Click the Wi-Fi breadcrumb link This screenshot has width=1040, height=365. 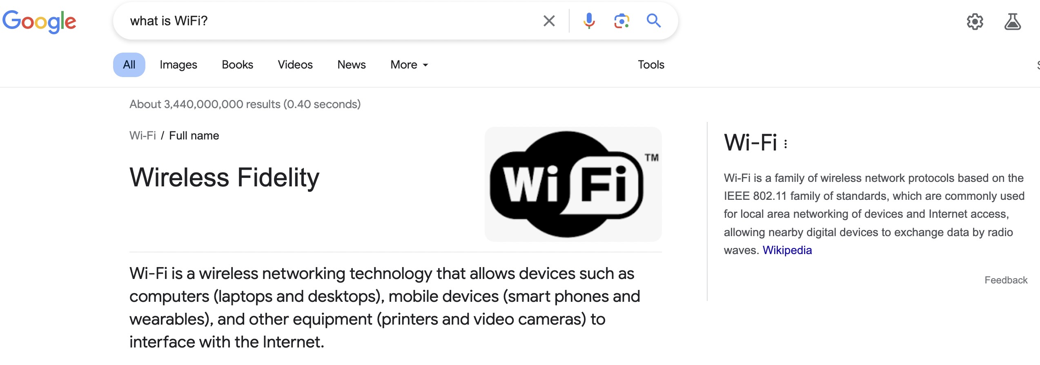143,135
